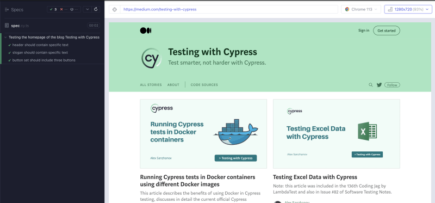Screen dimensions: 435x203
Task: Select test slogan should contain specific text
Action: [40, 52]
